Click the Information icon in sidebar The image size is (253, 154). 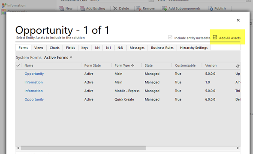4,5
